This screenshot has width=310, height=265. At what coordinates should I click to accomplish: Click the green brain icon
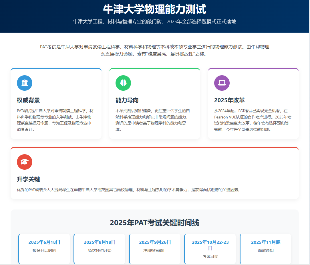click(x=123, y=83)
